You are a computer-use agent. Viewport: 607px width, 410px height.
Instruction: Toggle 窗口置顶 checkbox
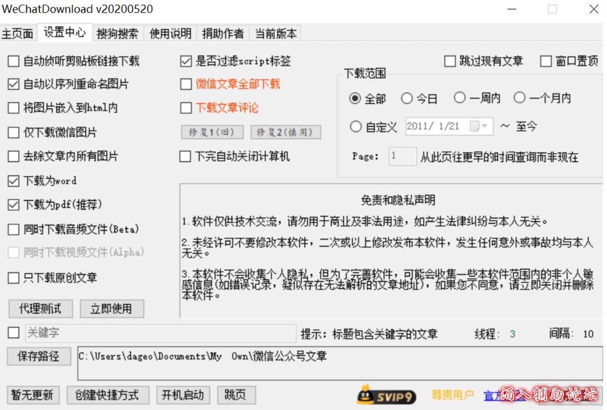(x=546, y=61)
